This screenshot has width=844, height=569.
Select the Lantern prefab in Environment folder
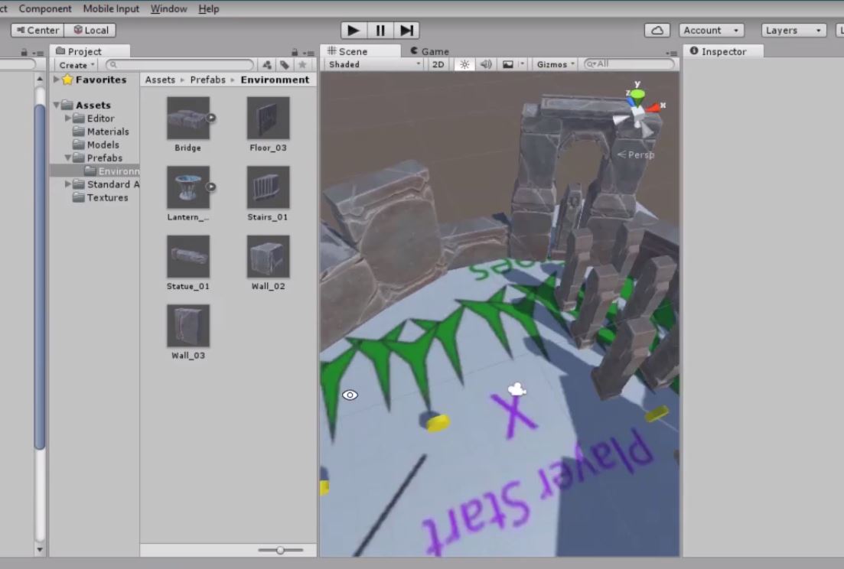click(187, 188)
